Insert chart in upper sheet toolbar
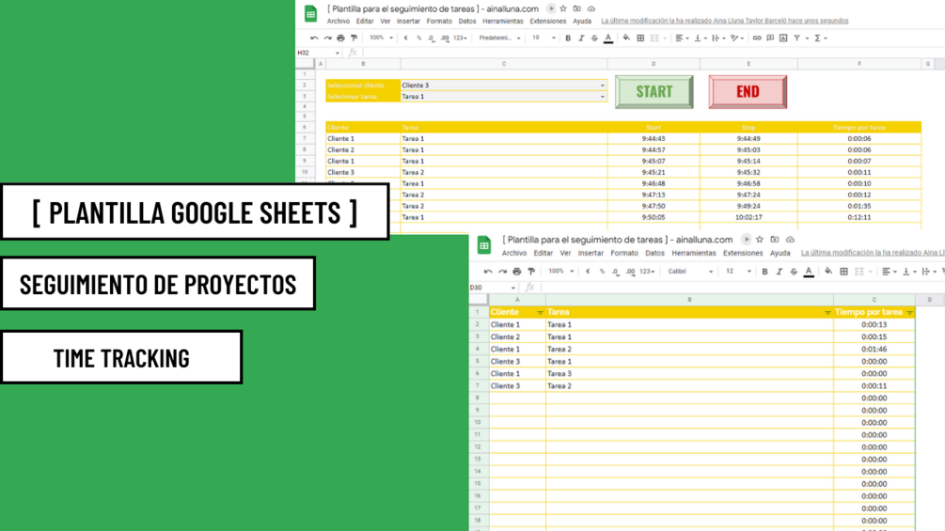Screen dimensions: 945x531 pos(783,38)
